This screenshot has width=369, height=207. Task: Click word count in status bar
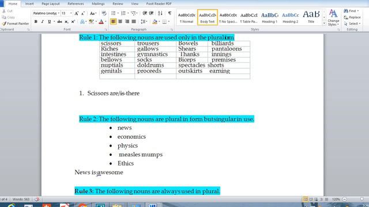pos(21,200)
